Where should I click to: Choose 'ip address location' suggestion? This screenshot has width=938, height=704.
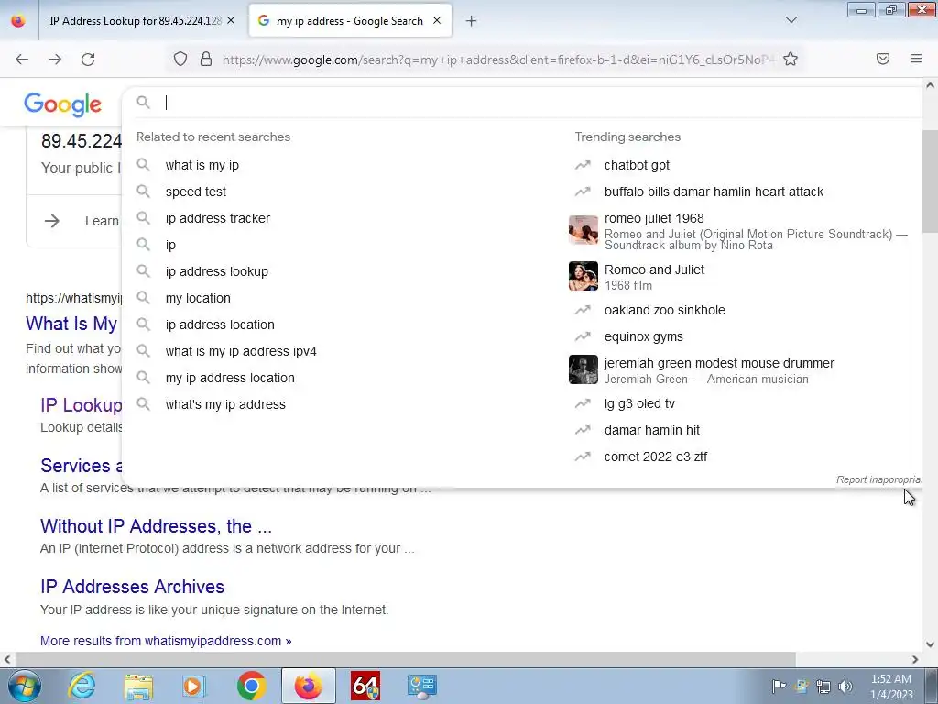[x=220, y=324]
